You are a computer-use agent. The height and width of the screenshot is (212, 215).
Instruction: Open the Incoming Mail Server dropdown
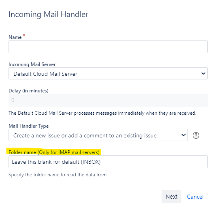[x=108, y=73]
